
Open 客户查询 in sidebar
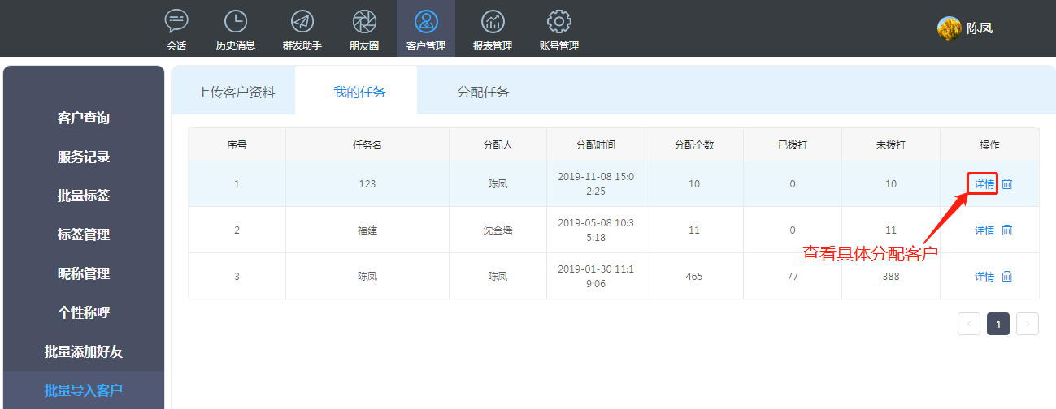click(84, 118)
